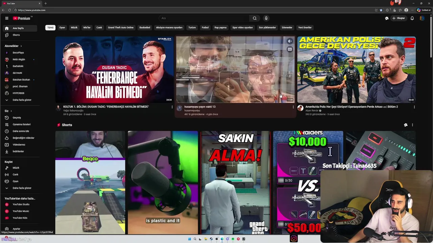Start voice search with microphone icon
The width and height of the screenshot is (433, 243).
coord(266,18)
